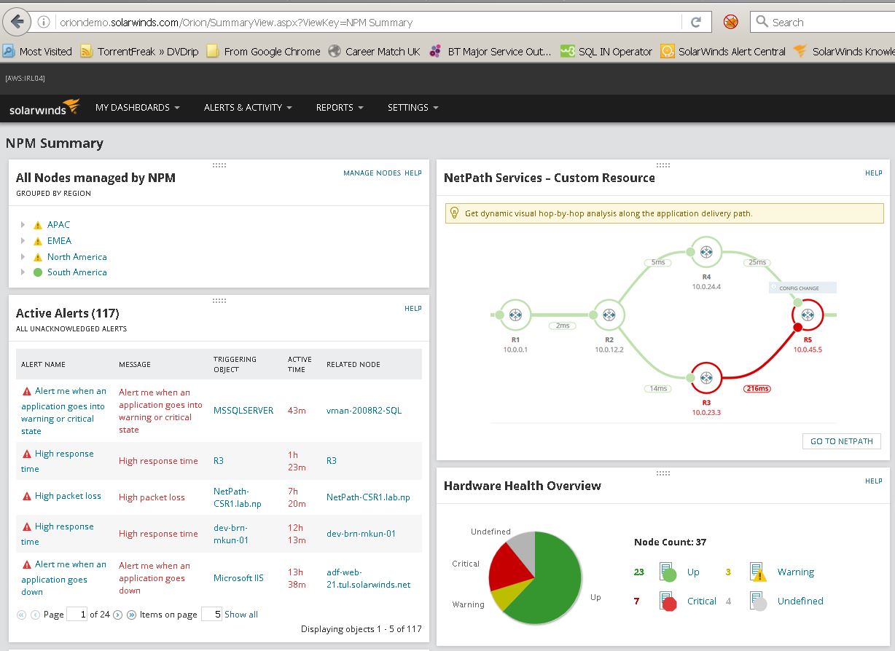Click the alerts page number field
This screenshot has height=651, width=895.
77,614
